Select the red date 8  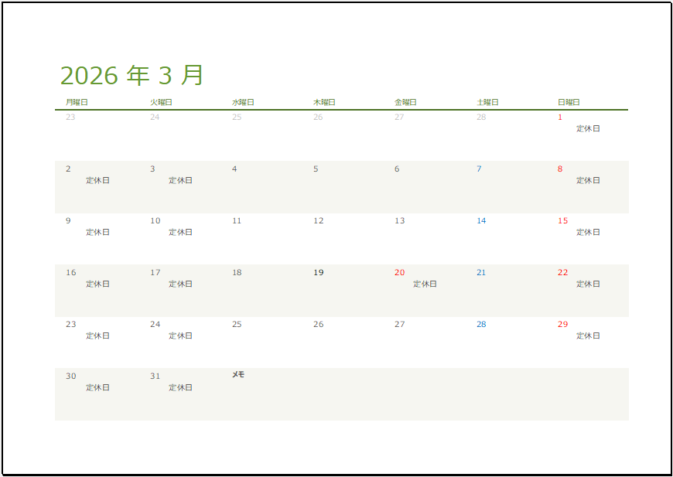coord(560,168)
